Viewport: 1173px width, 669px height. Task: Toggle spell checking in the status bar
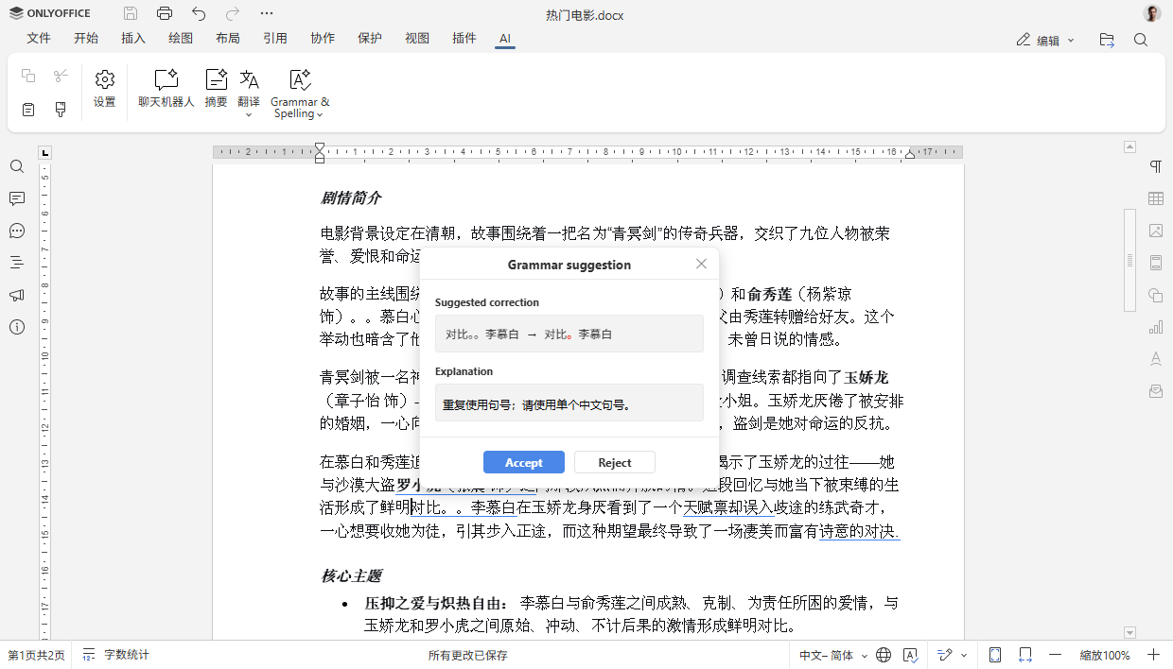pyautogui.click(x=910, y=653)
